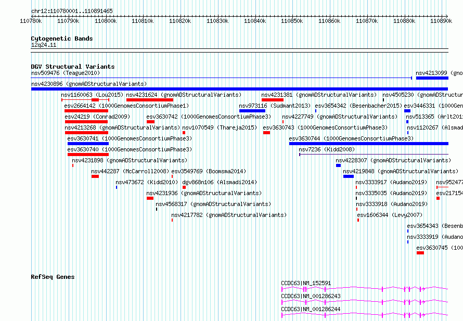Click the esv24219 (Conrad2009) label
Screen dimensions: 463x321
point(97,117)
